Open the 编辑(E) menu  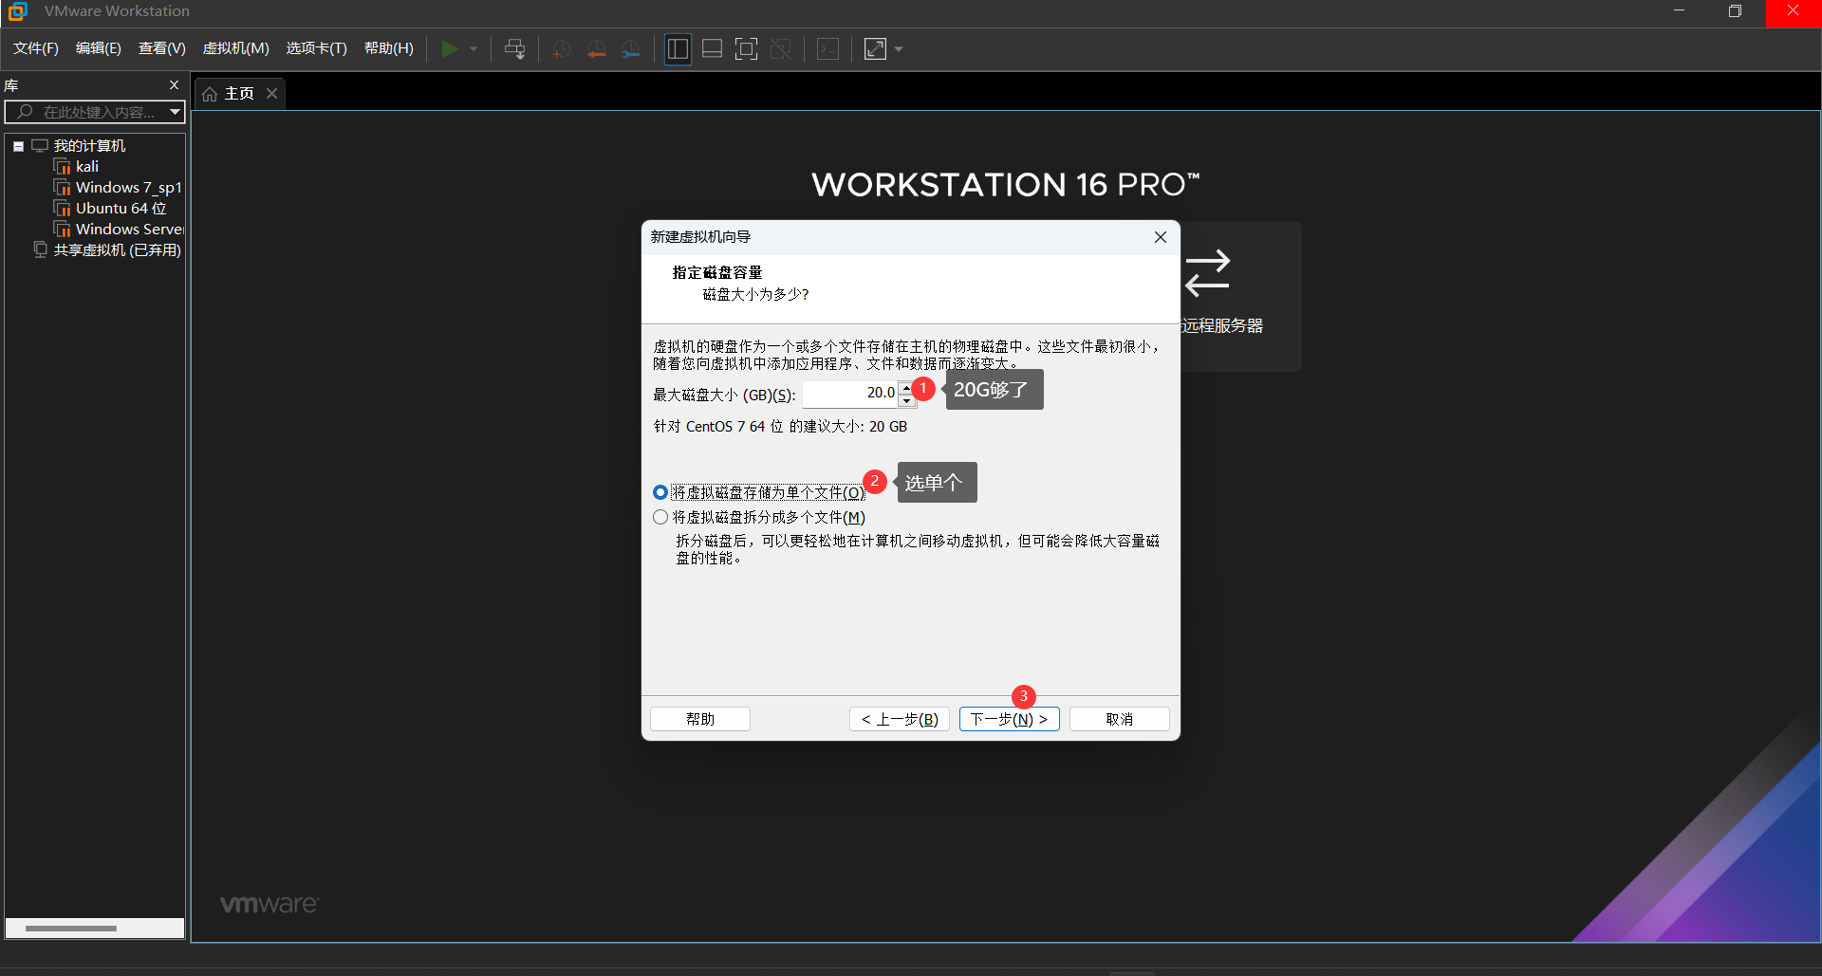[x=99, y=48]
